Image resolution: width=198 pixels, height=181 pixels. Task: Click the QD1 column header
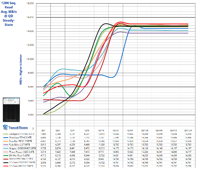coord(43,130)
